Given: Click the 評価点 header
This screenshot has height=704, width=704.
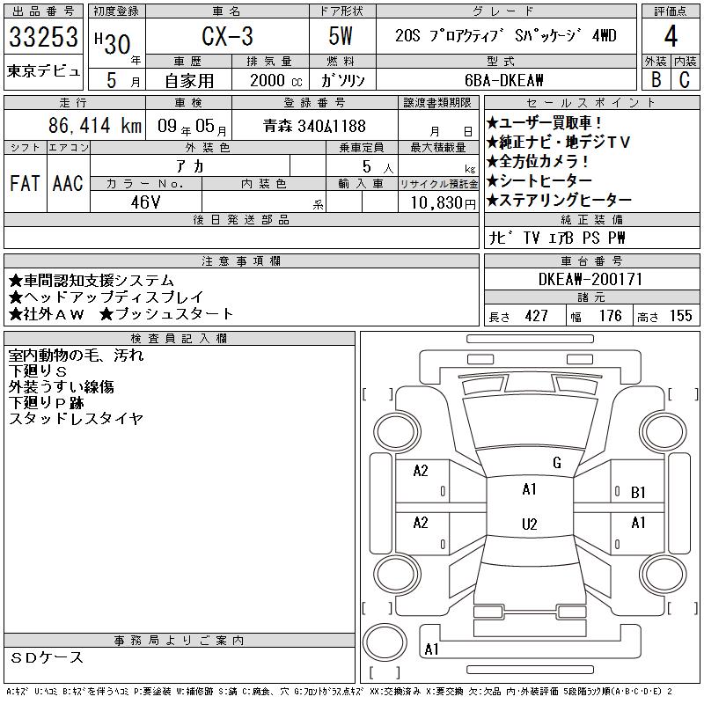Looking at the screenshot, I should point(671,11).
